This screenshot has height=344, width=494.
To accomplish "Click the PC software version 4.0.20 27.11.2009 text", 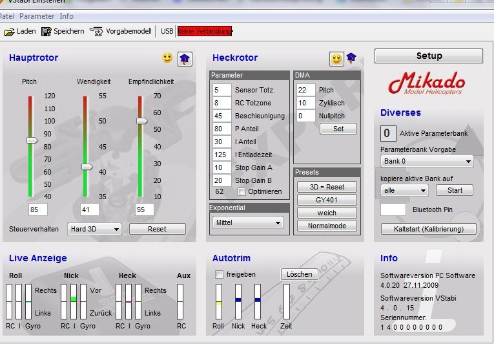I will pyautogui.click(x=409, y=285).
